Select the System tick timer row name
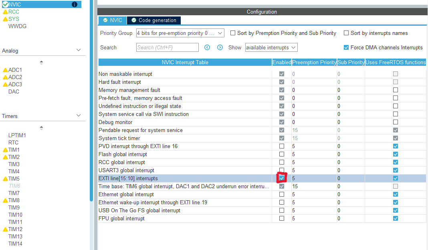Screen dimensions: 428x250 [x=119, y=138]
